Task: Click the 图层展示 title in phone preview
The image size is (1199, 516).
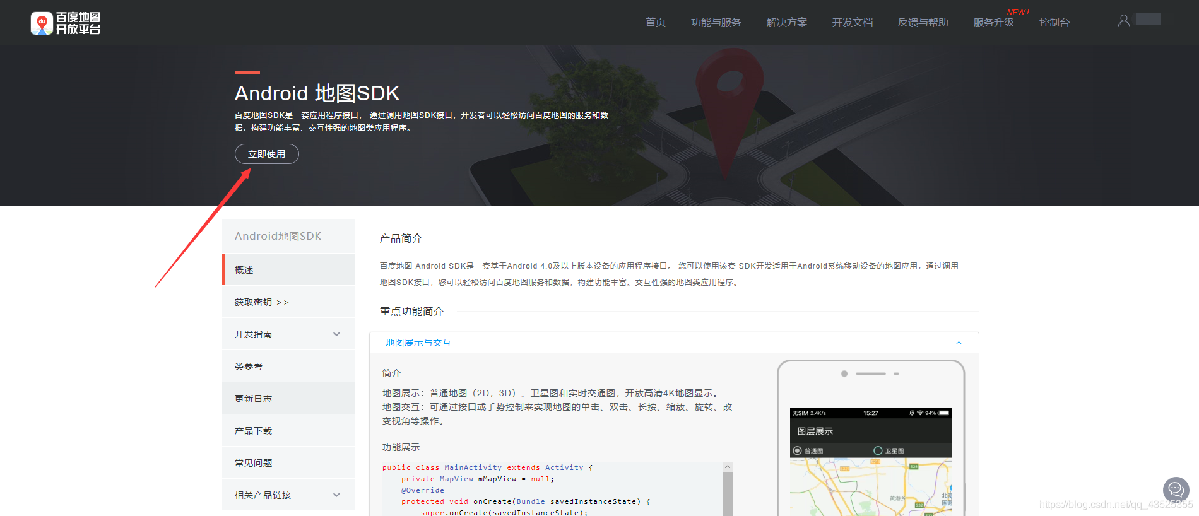Action: [x=815, y=431]
